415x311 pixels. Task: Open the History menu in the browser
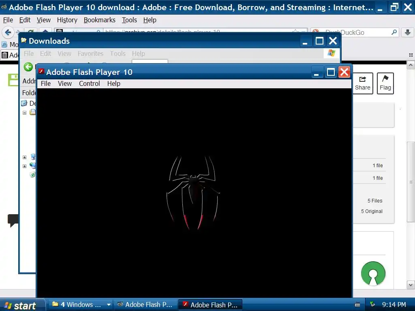[67, 20]
